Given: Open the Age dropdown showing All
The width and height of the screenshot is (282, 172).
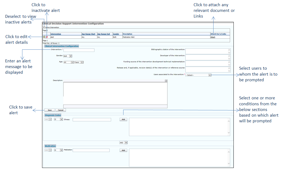Looking at the screenshot, I should (69, 62).
